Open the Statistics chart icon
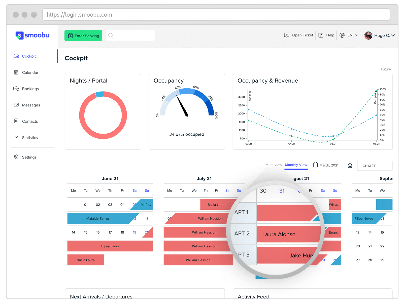Viewport: 403px width, 304px height. [x=16, y=137]
